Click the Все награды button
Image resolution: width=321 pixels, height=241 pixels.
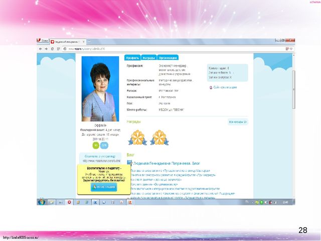coord(238,122)
